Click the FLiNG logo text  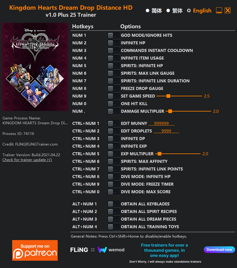tap(79, 250)
